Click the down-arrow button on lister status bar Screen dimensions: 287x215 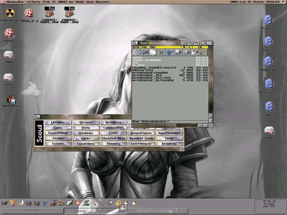tap(184, 47)
